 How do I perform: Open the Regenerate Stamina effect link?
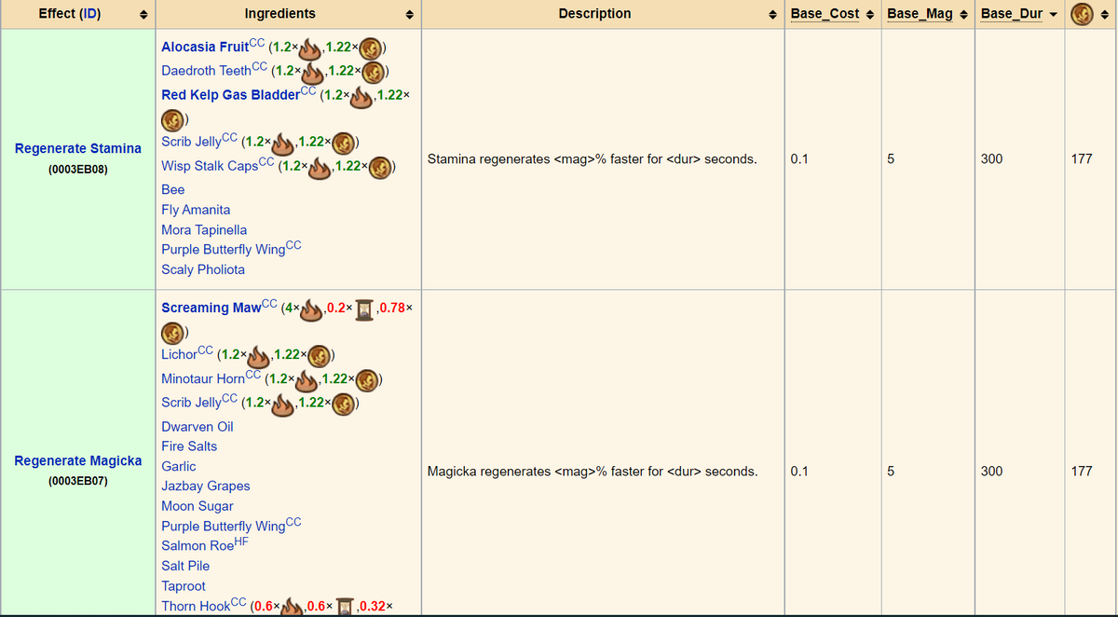click(x=78, y=148)
